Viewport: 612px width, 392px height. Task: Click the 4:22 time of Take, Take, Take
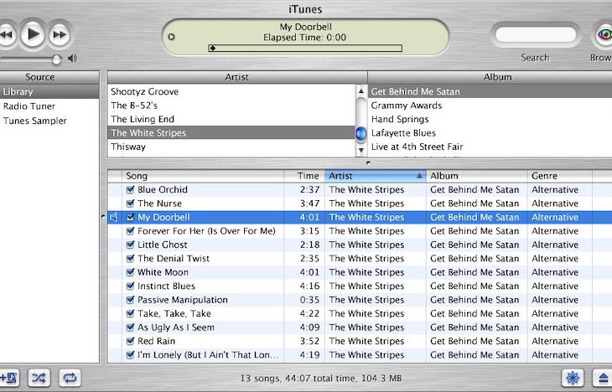pos(309,313)
